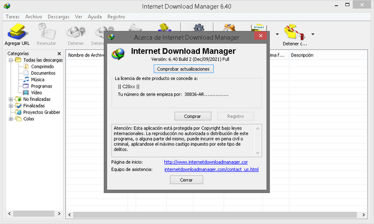Select Proyectos Grabber tree item

(x=41, y=112)
